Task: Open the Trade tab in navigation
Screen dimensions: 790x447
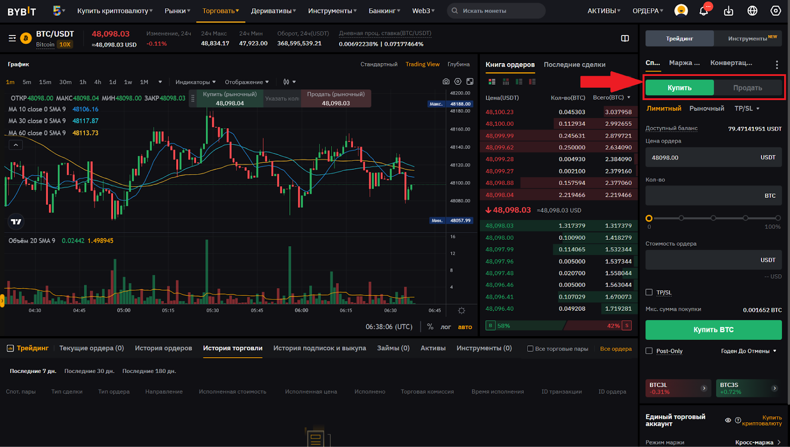Action: [x=221, y=11]
